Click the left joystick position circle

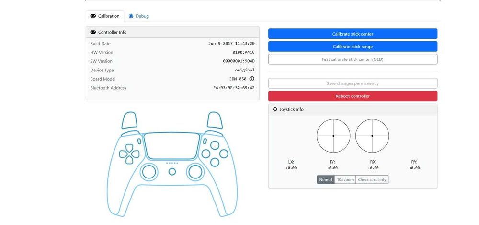[x=333, y=136]
